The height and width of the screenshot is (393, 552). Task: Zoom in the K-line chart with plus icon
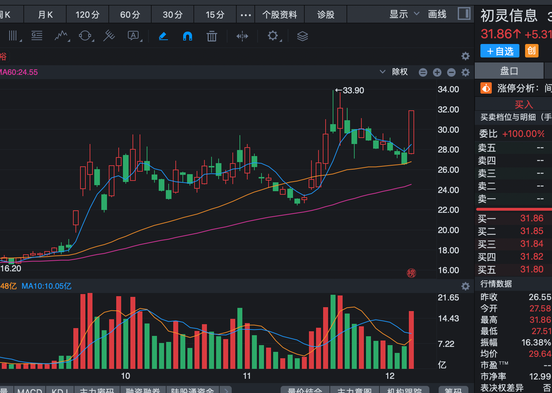[x=437, y=72]
